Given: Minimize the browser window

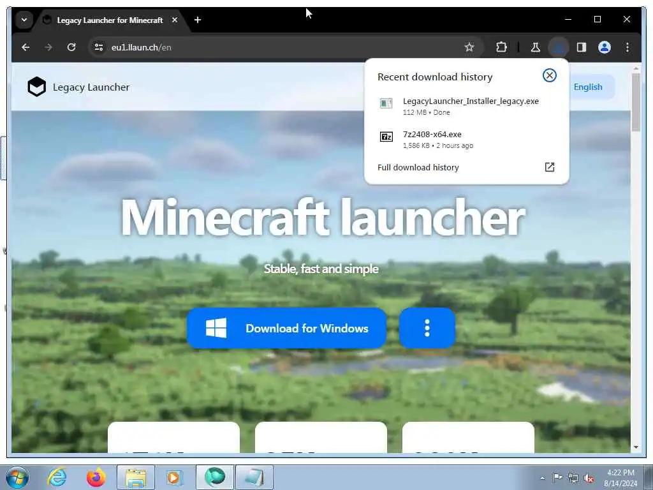Looking at the screenshot, I should (568, 19).
